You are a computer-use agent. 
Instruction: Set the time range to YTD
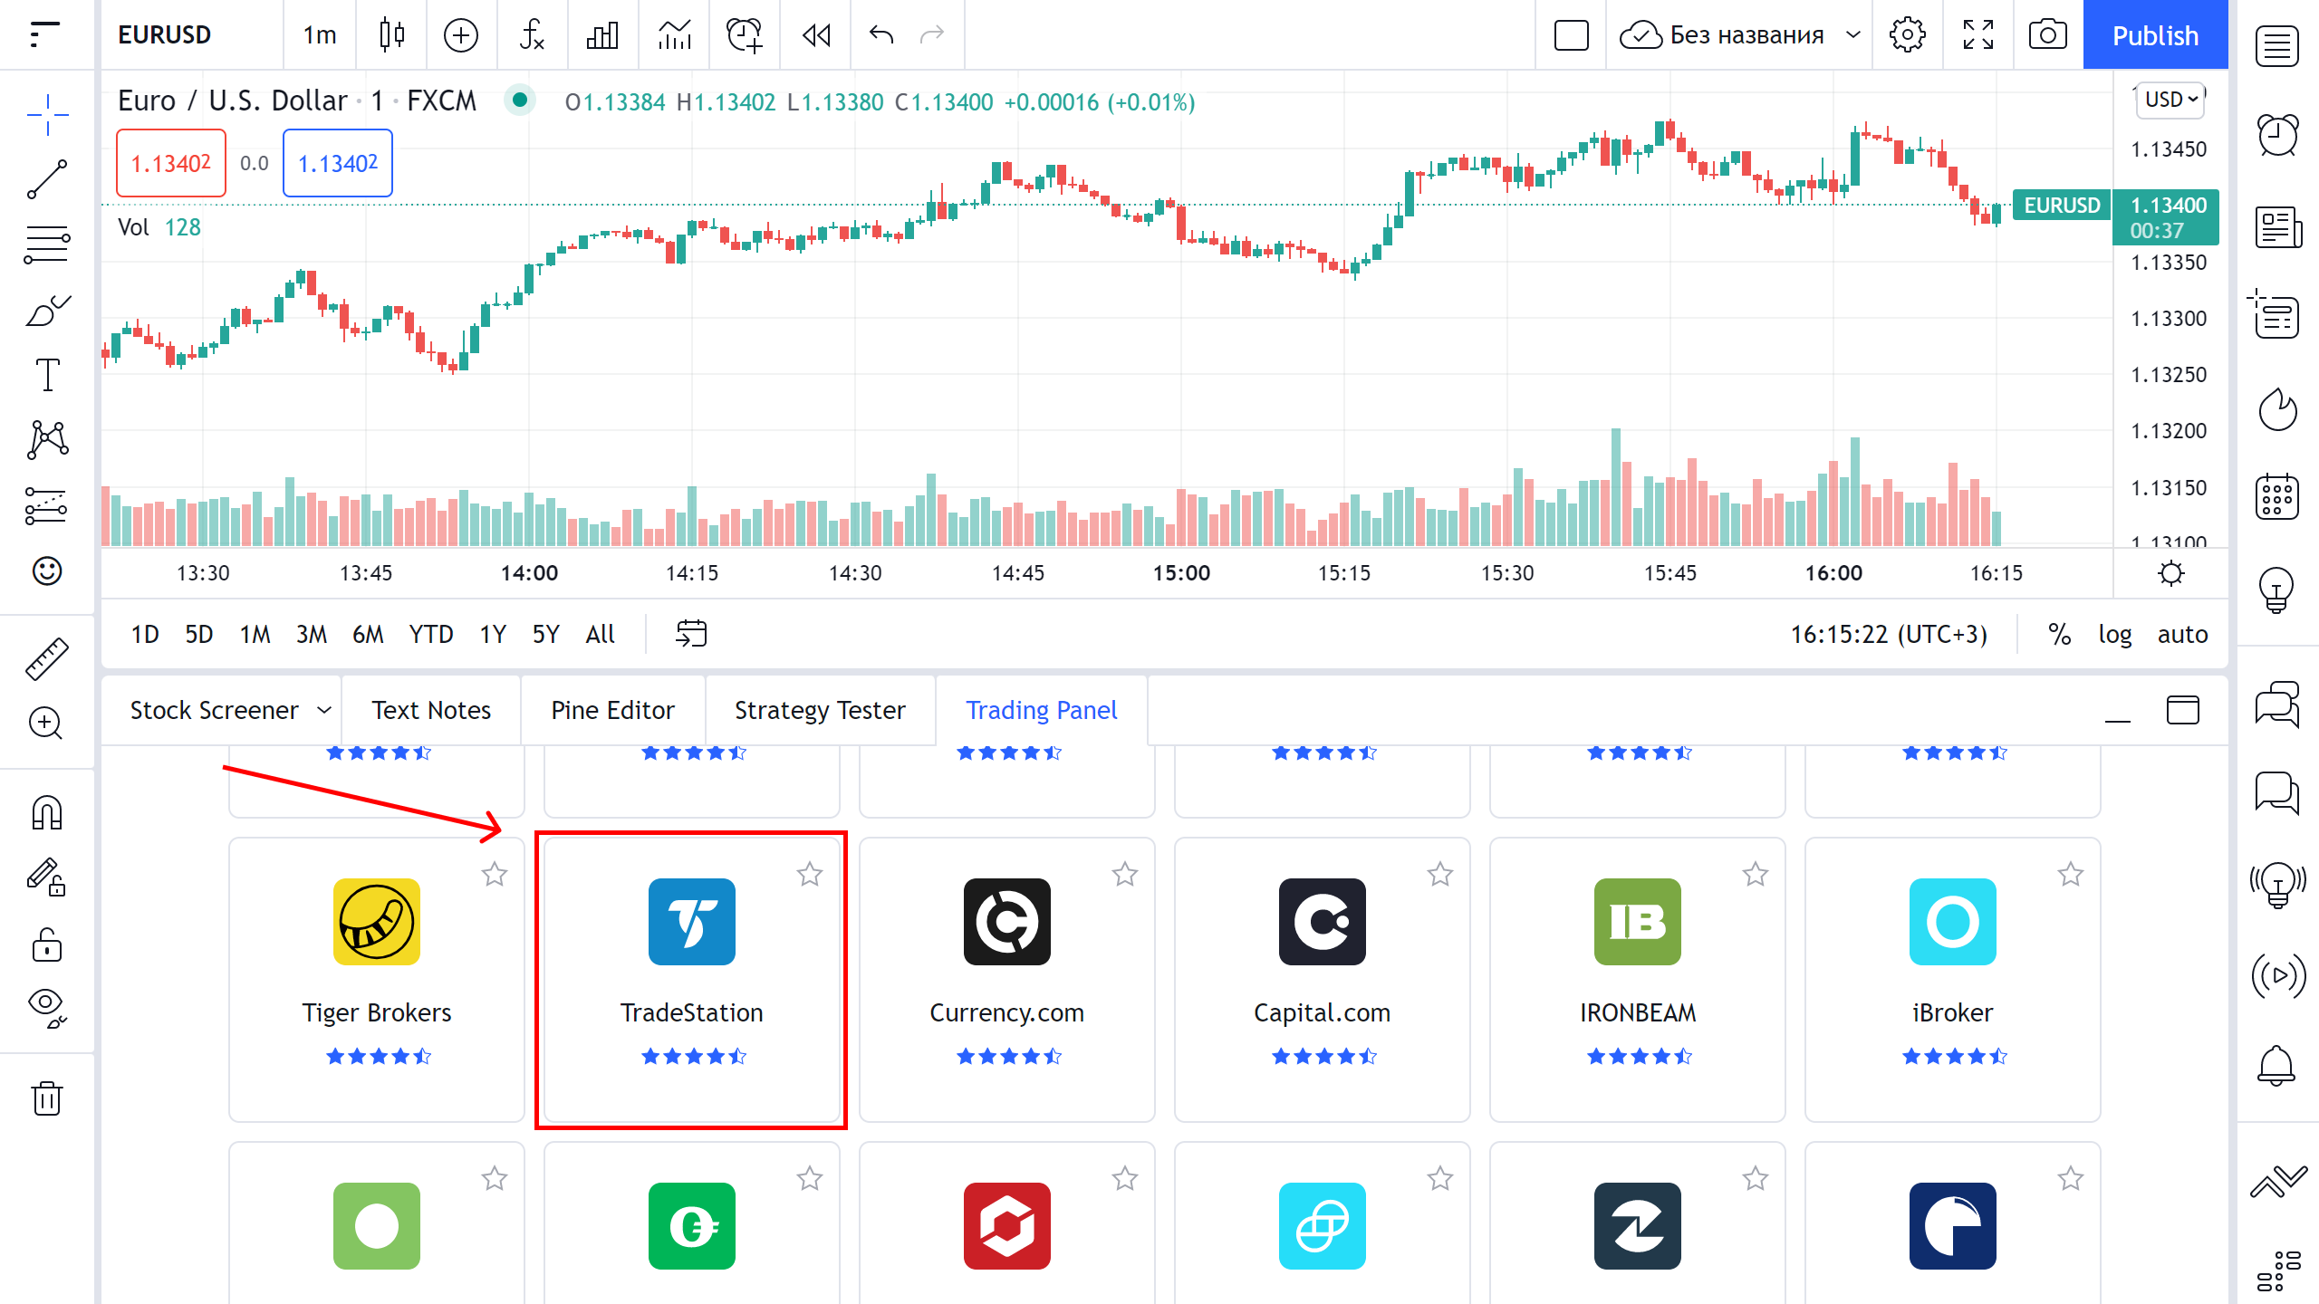pos(430,634)
